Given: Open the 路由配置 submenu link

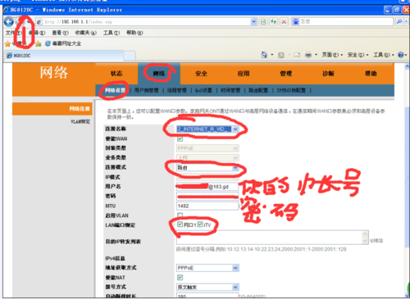Looking at the screenshot, I should click(258, 90).
